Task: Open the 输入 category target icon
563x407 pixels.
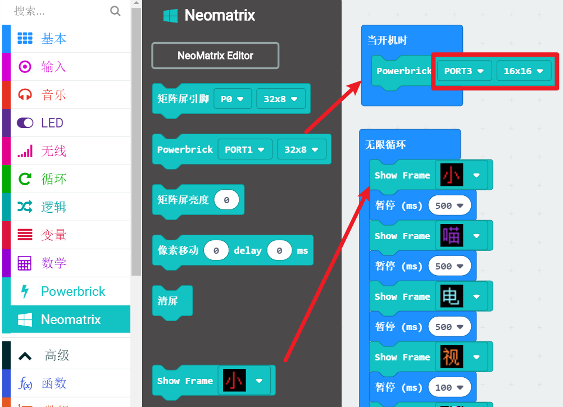Action: point(25,66)
